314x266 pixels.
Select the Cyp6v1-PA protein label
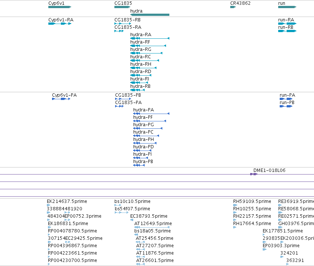pyautogui.click(x=64, y=95)
